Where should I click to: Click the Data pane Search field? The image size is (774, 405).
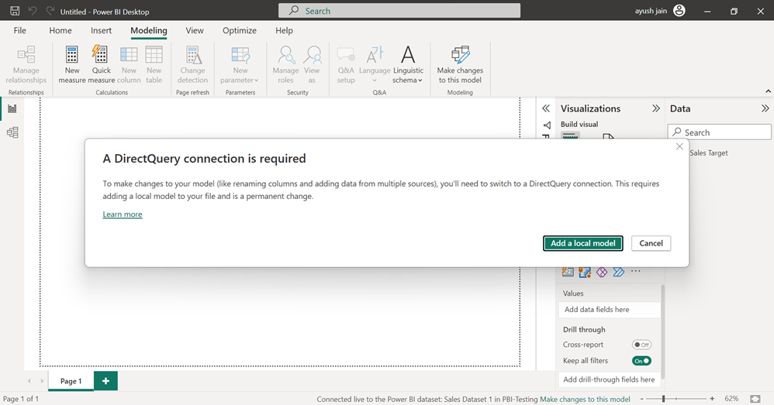[719, 132]
